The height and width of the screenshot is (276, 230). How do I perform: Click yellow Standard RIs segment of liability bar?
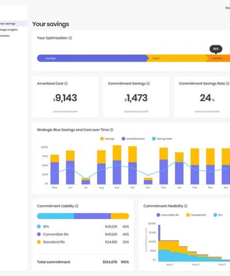(120, 216)
